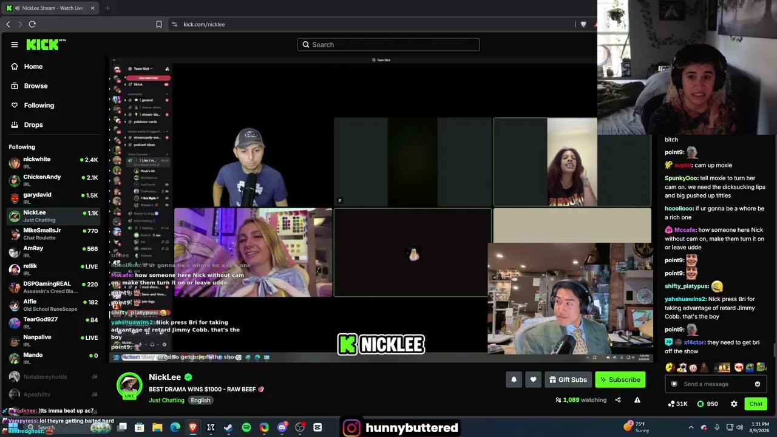
Task: Click NickLee's live profile avatar
Action: [x=129, y=386]
